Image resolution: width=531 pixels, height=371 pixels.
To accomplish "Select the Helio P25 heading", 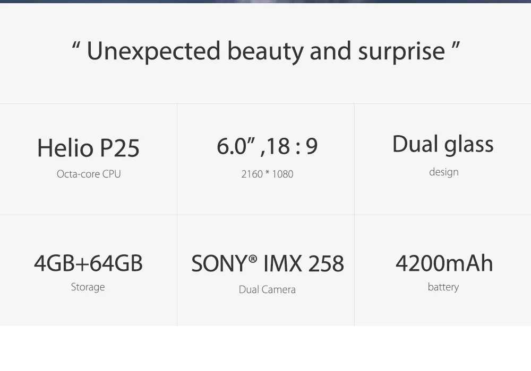I will click(x=88, y=148).
